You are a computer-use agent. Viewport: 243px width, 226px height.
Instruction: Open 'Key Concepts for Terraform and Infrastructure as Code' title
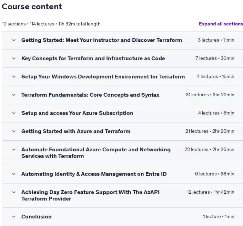coord(93,58)
